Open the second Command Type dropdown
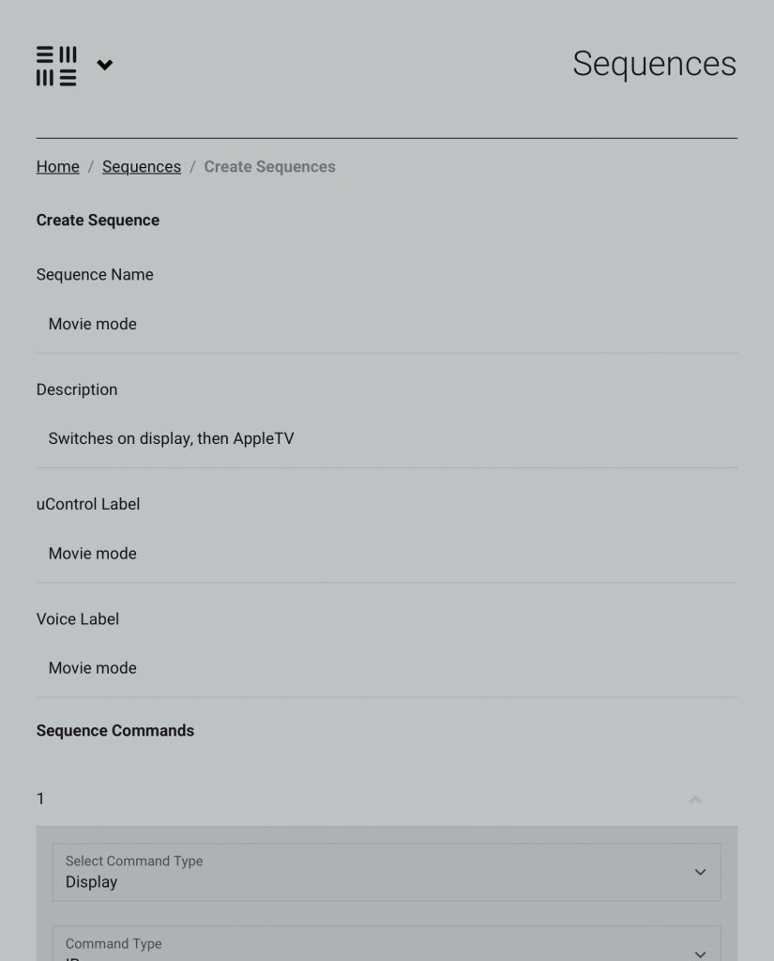The width and height of the screenshot is (774, 961). tap(375, 946)
